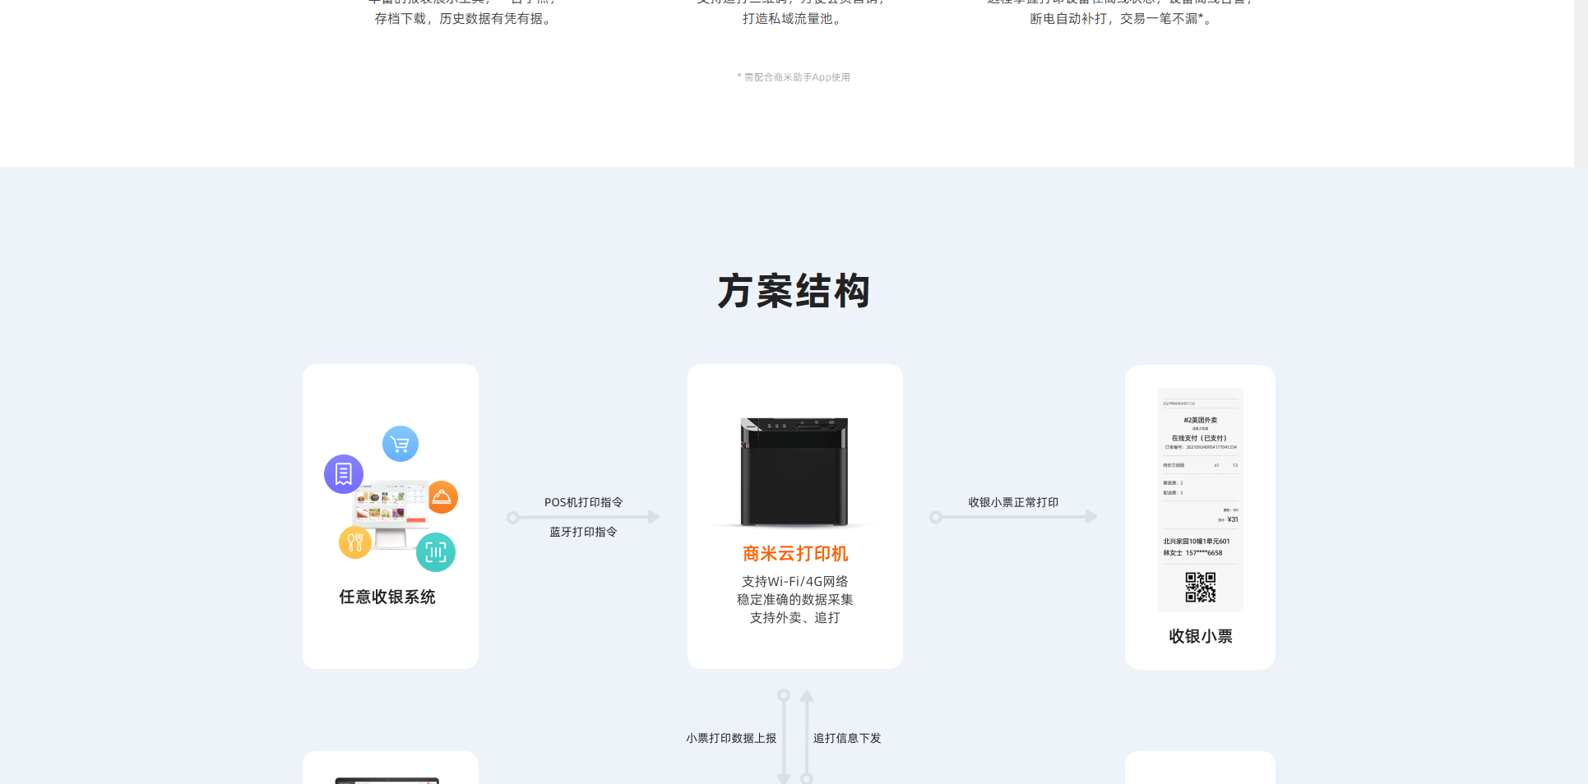Click the 存档下载，历史数据有凭有据 text
This screenshot has height=784, width=1588.
tap(465, 18)
